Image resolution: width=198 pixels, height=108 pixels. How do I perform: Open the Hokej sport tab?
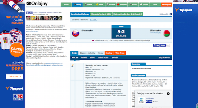pyautogui.click(x=77, y=4)
